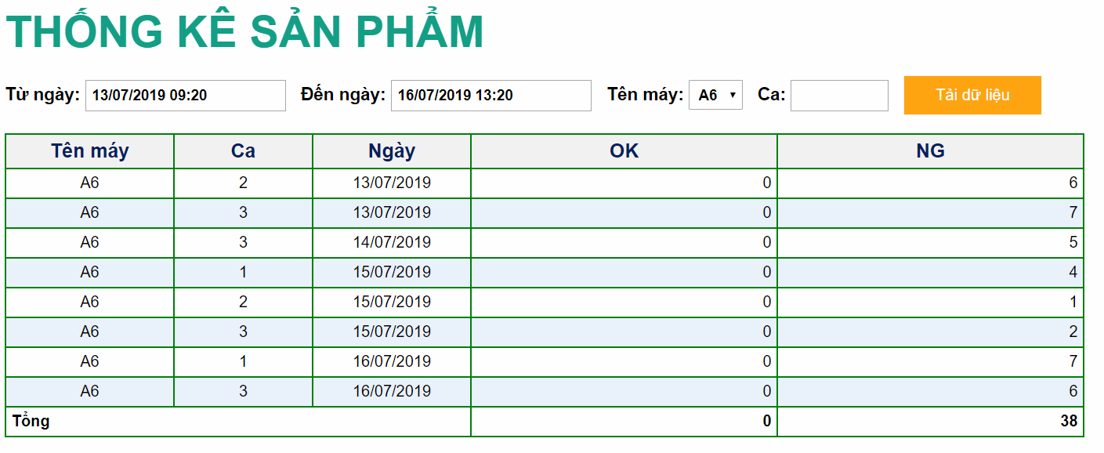
Task: Select the 'Ca' table column header
Action: 243,151
